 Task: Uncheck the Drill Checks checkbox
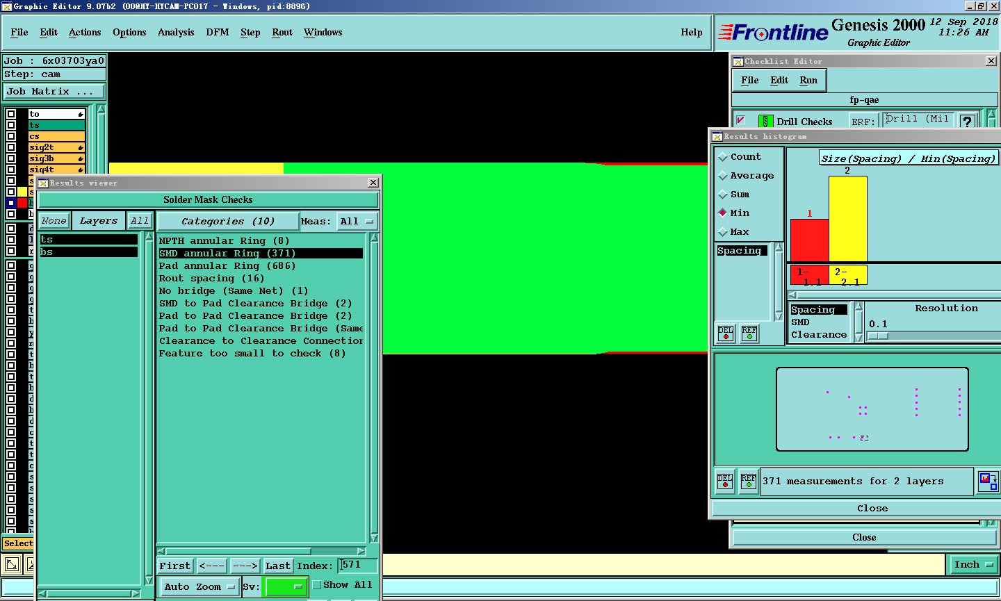click(741, 120)
